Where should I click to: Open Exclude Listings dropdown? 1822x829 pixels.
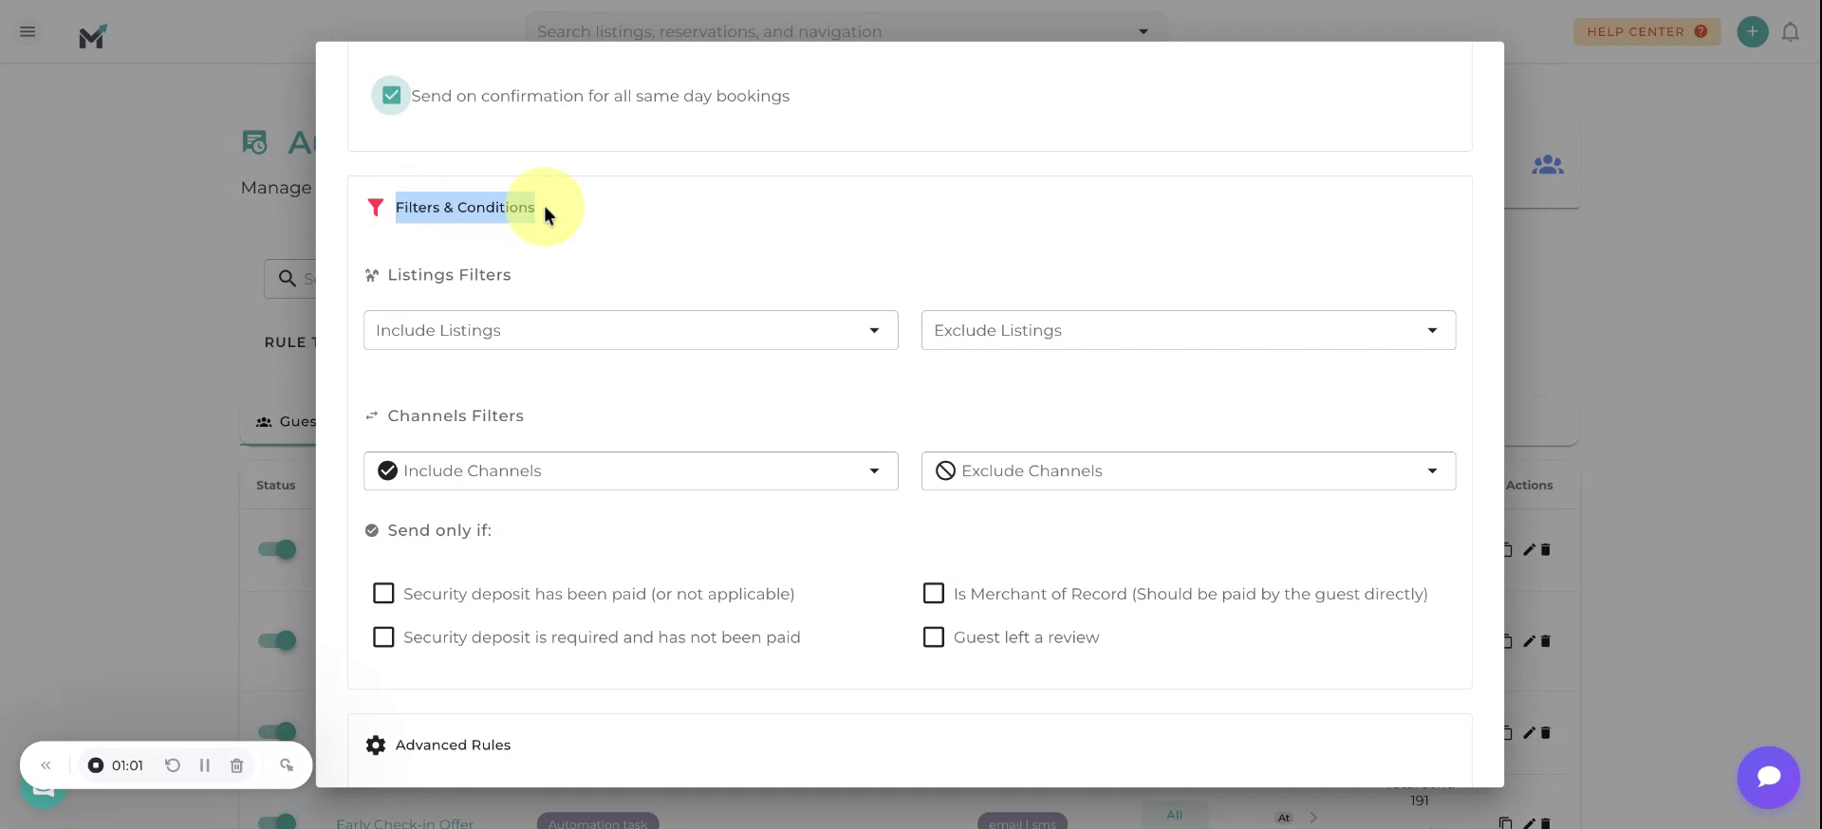1188,330
